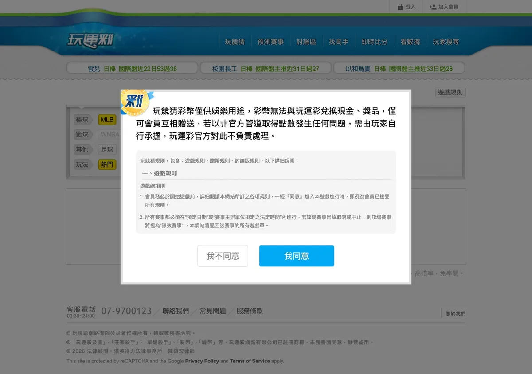The width and height of the screenshot is (532, 374).
Task: Click the 棒球 category label
Action: click(x=82, y=120)
